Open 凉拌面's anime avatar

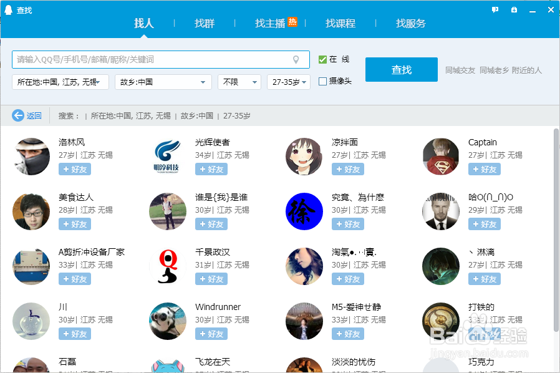[304, 157]
